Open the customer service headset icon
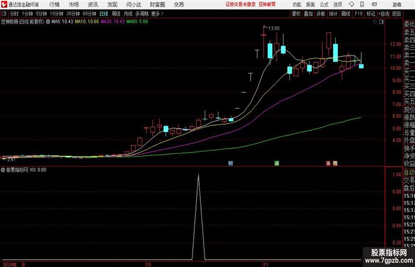This screenshot has width=415, height=267. point(351,4)
